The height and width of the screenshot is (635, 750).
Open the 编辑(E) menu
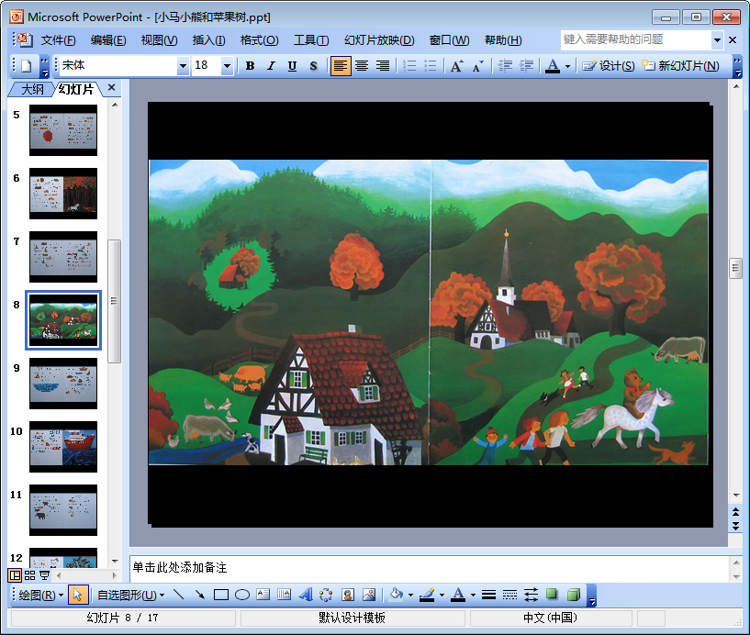click(x=108, y=40)
